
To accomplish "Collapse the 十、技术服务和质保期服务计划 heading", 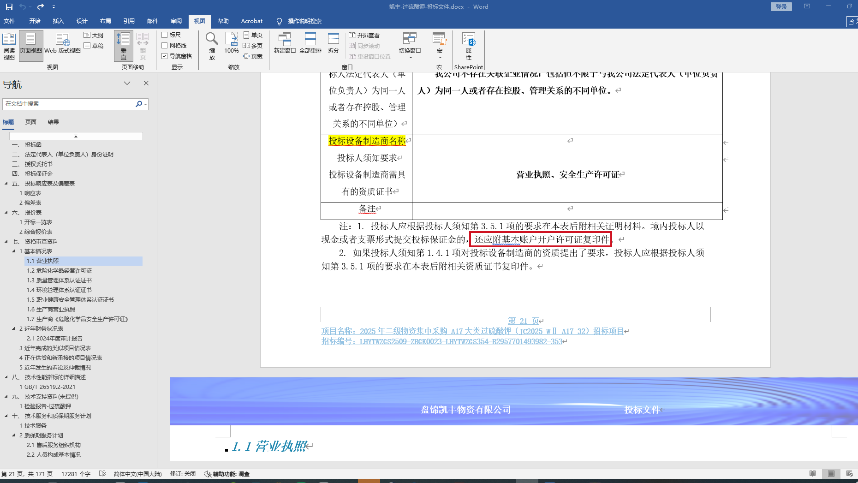I will tap(6, 416).
